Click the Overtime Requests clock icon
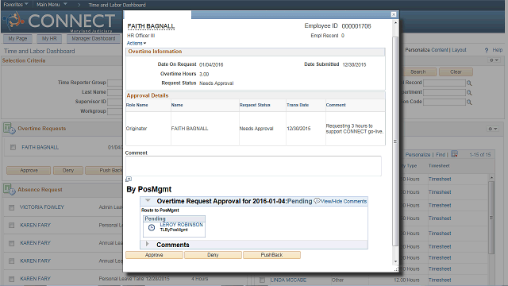 tap(9, 129)
